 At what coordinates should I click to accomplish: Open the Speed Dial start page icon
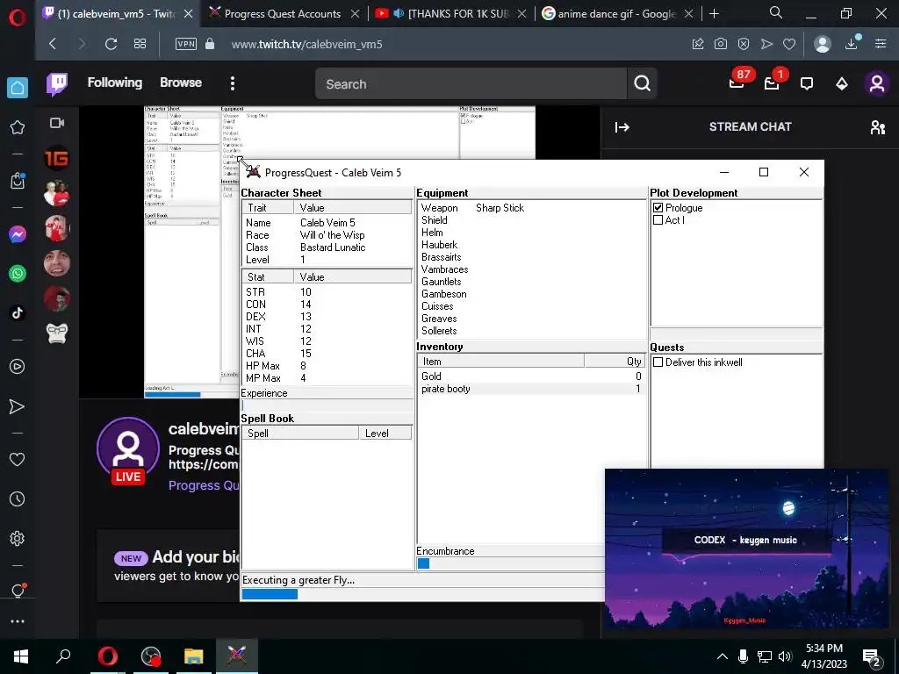point(140,44)
